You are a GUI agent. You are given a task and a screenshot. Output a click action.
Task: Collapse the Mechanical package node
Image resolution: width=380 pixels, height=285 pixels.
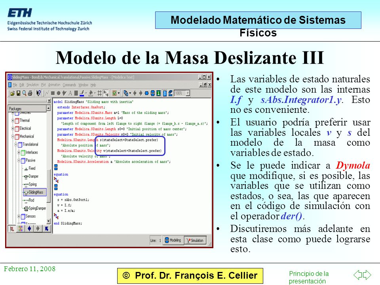coord(13,137)
